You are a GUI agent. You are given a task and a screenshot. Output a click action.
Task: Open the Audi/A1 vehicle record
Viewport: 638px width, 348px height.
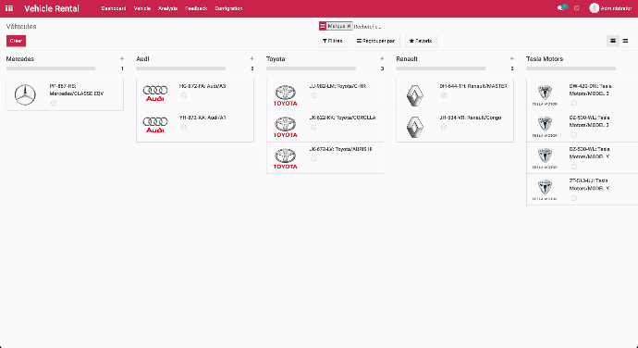[195, 126]
